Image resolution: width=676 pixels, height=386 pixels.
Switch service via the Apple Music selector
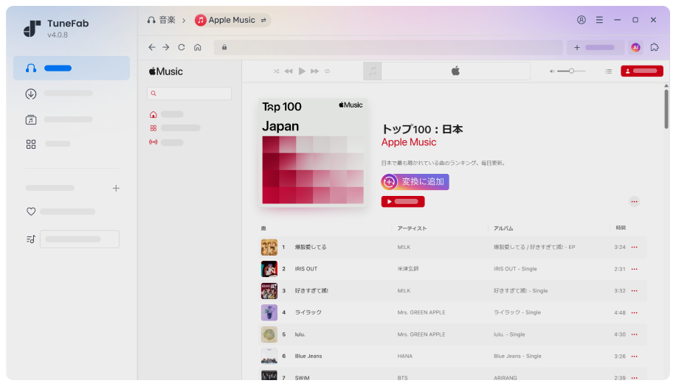pos(232,20)
